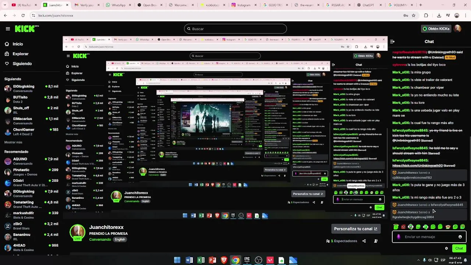The image size is (471, 265).
Task: Open Shuls_off channel in sidebar
Action: click(x=31, y=110)
